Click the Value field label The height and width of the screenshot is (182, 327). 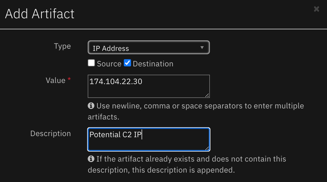56,80
